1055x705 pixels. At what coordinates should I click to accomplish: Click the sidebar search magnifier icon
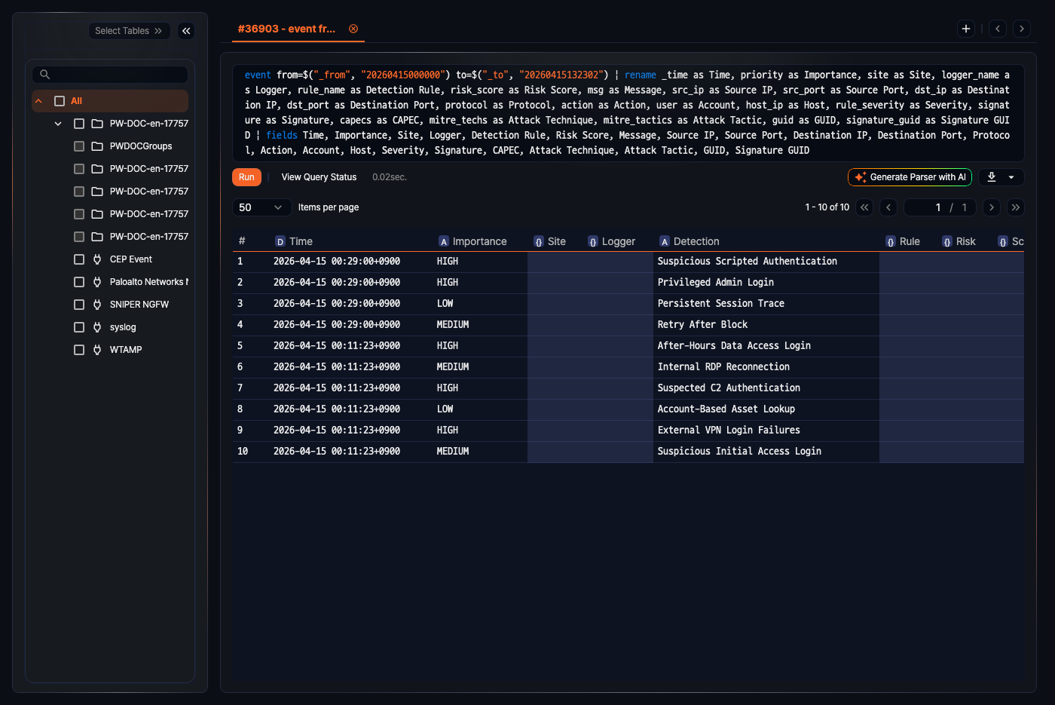(45, 75)
